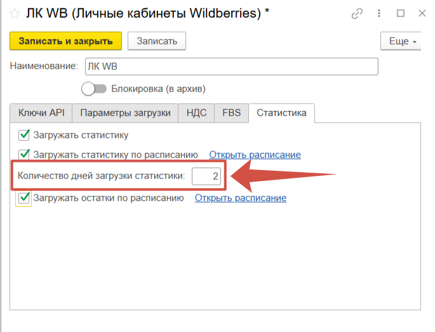Select the Статистика tab
The width and height of the screenshot is (435, 332).
point(281,113)
